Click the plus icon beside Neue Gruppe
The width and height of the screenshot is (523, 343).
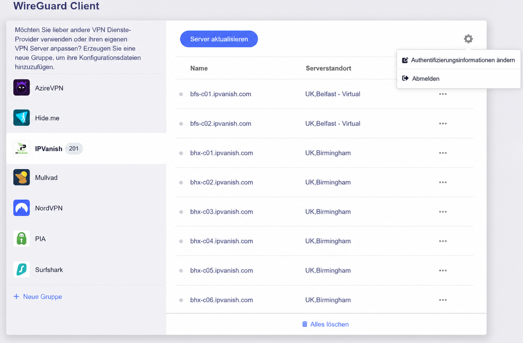(16, 296)
